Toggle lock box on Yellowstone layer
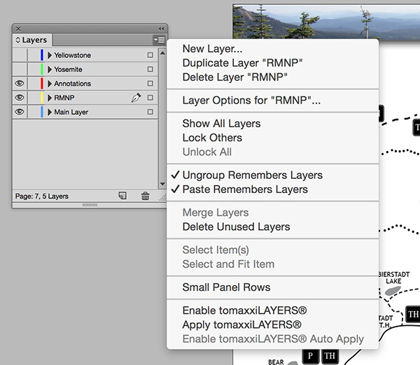The image size is (420, 365). coord(33,55)
